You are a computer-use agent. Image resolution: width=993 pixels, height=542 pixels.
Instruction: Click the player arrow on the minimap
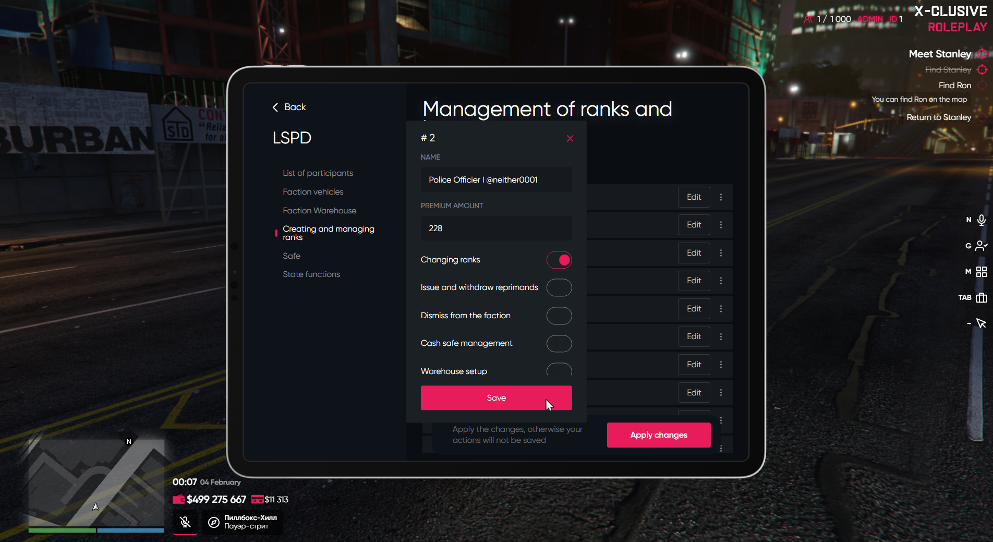coord(96,507)
